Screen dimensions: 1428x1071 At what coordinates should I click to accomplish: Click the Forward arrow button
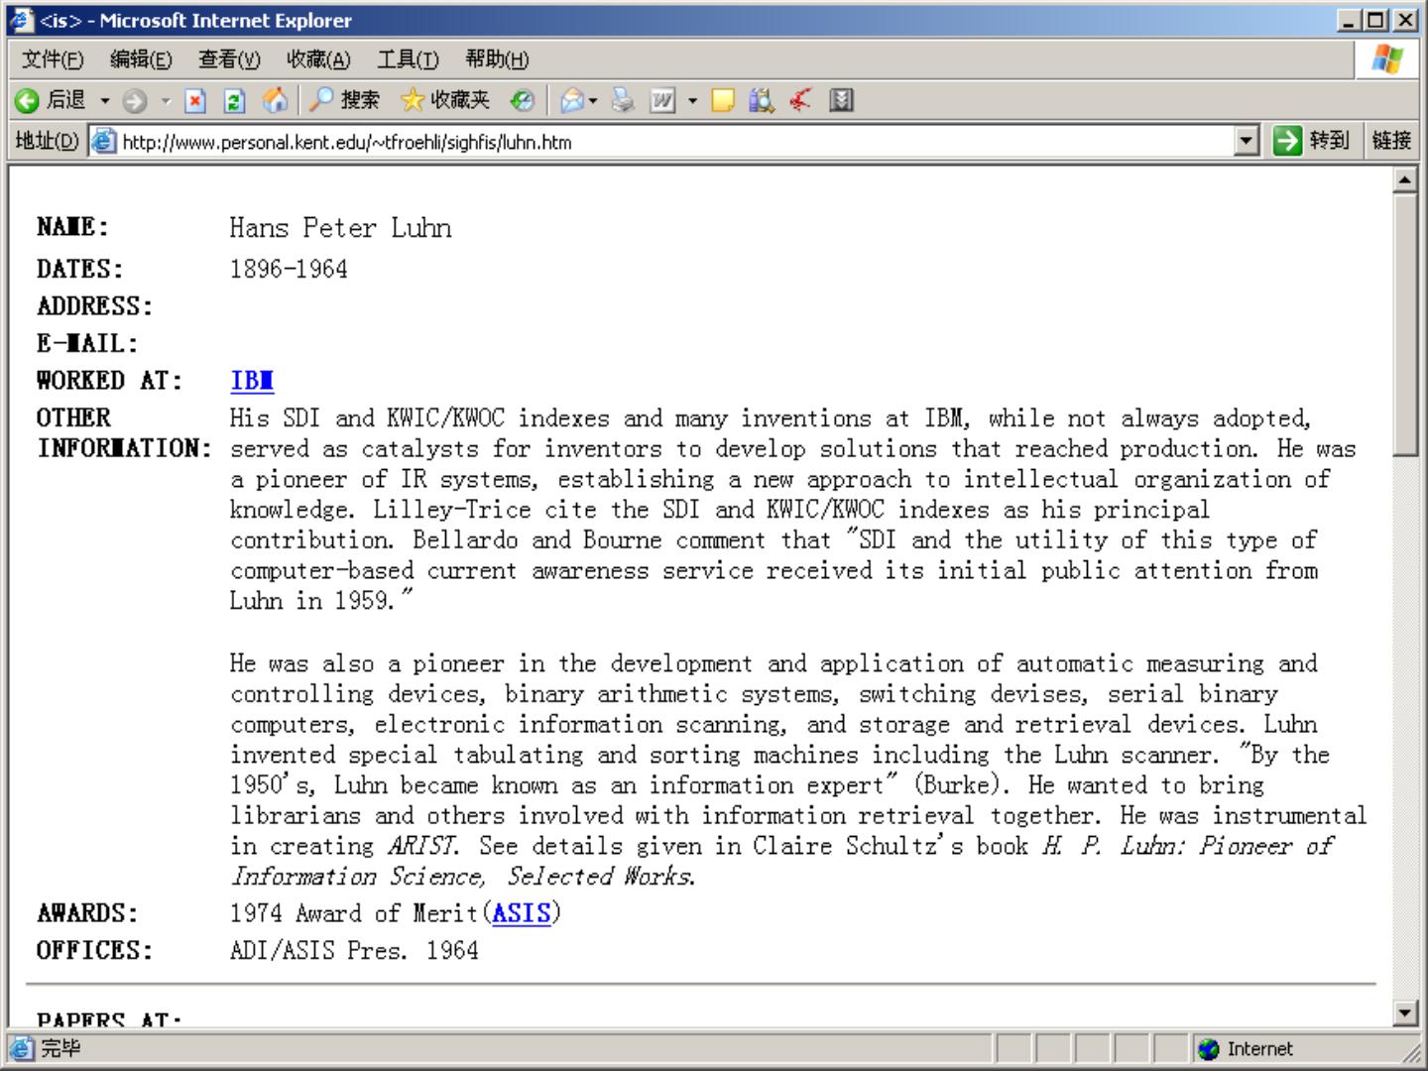click(x=135, y=100)
